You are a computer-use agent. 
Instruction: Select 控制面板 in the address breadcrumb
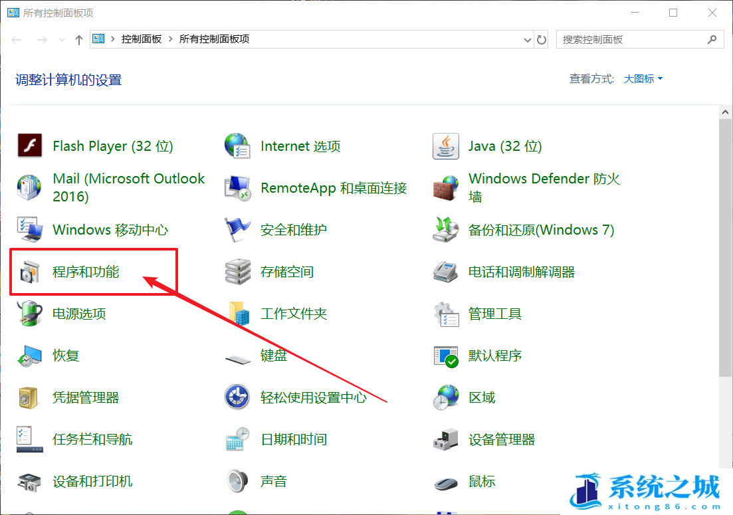(x=142, y=39)
